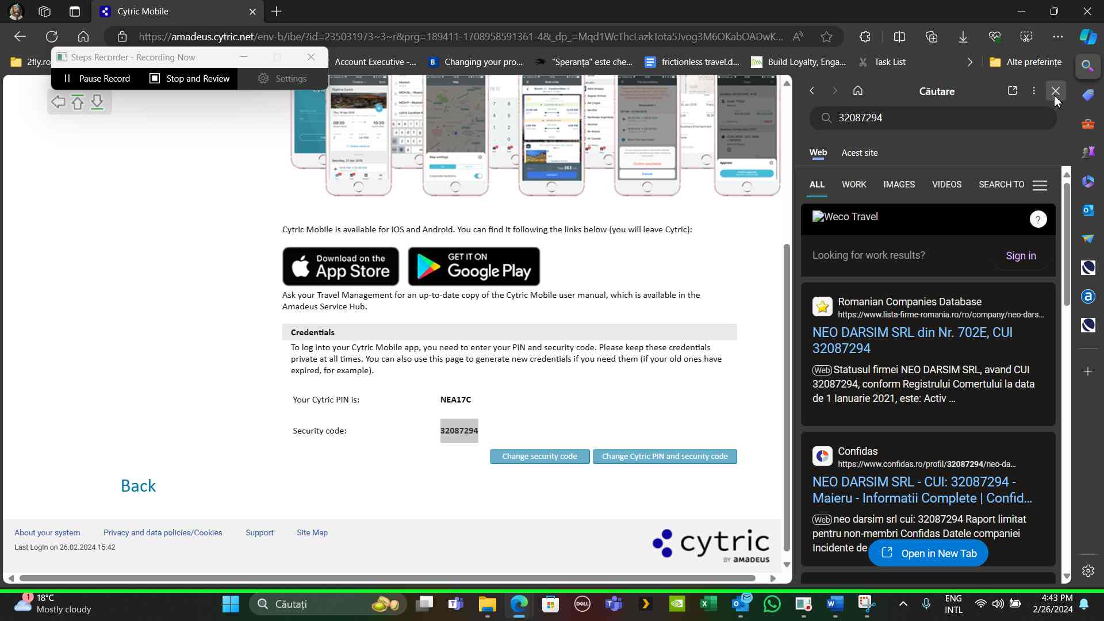Select the WORK results tab
The height and width of the screenshot is (621, 1104).
click(x=854, y=185)
